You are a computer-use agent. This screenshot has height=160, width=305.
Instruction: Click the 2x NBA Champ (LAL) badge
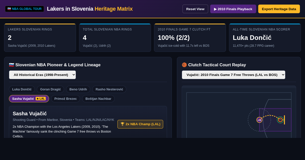pyautogui.click(x=140, y=124)
